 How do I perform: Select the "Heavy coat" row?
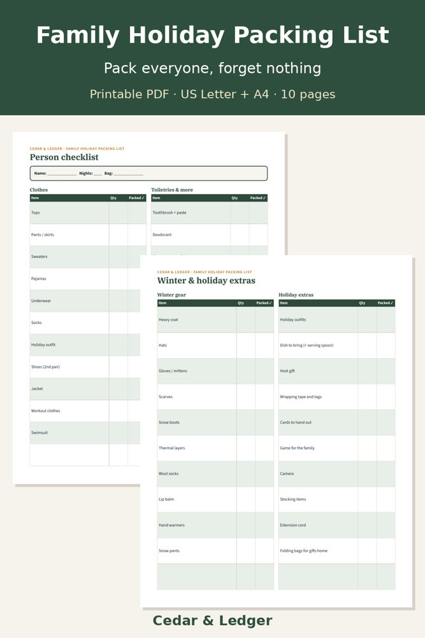[x=215, y=320]
